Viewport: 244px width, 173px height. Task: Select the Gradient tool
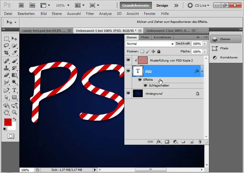coord(14,75)
